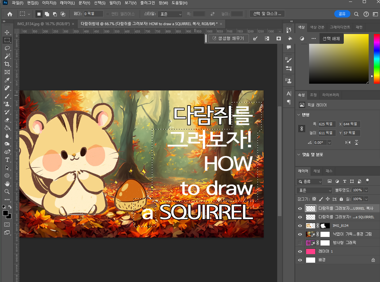Enable pixel layer filter in Layers panel
The image size is (380, 282).
point(330,181)
